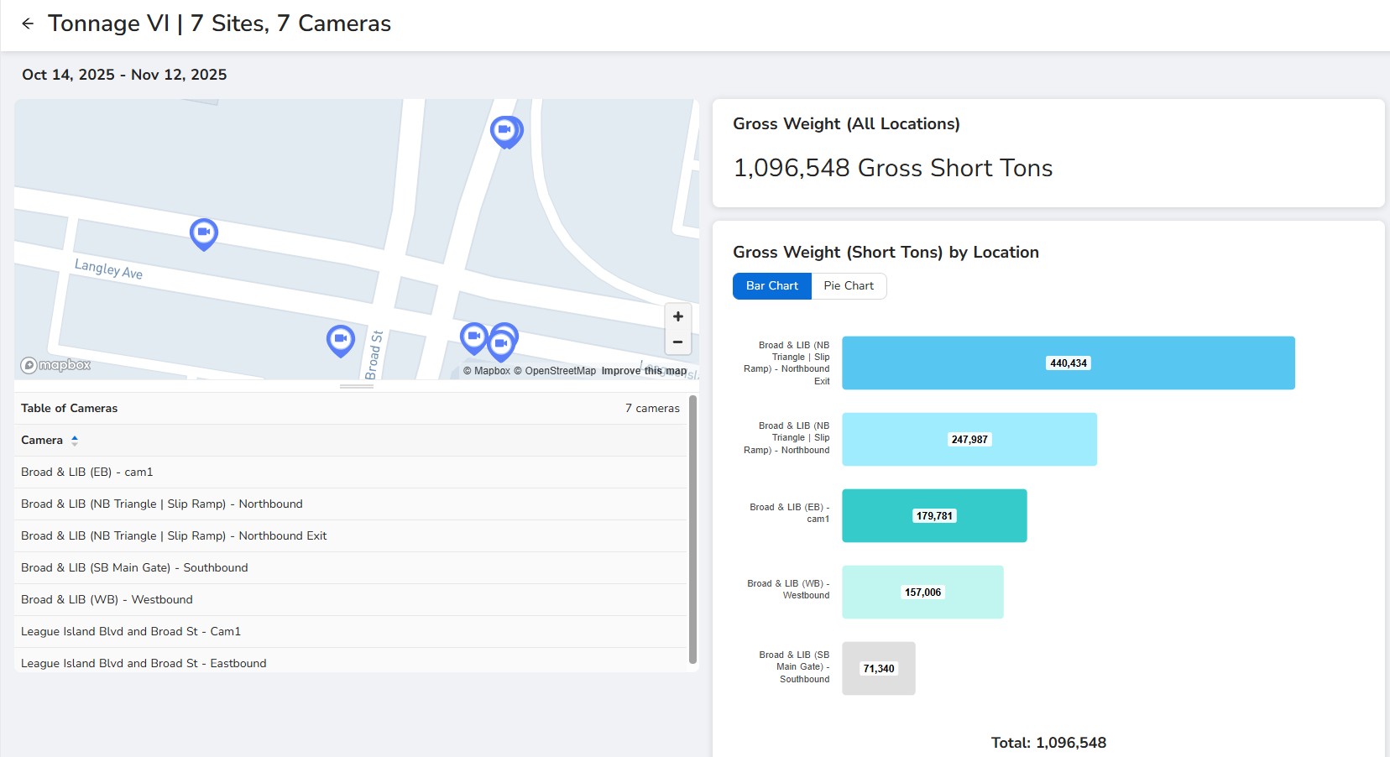Click the back arrow next to Tonnage VI

point(28,23)
